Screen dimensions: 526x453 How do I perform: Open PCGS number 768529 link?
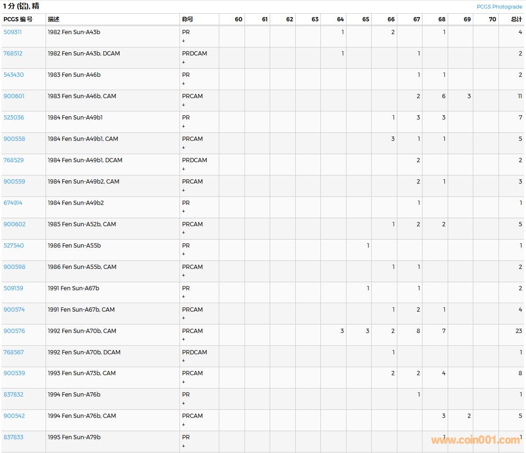[x=14, y=160]
